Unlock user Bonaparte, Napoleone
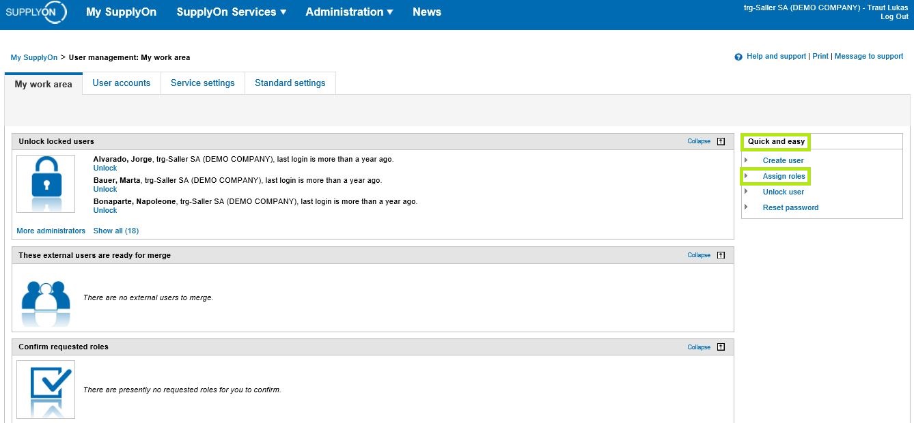Image resolution: width=914 pixels, height=423 pixels. click(x=105, y=210)
